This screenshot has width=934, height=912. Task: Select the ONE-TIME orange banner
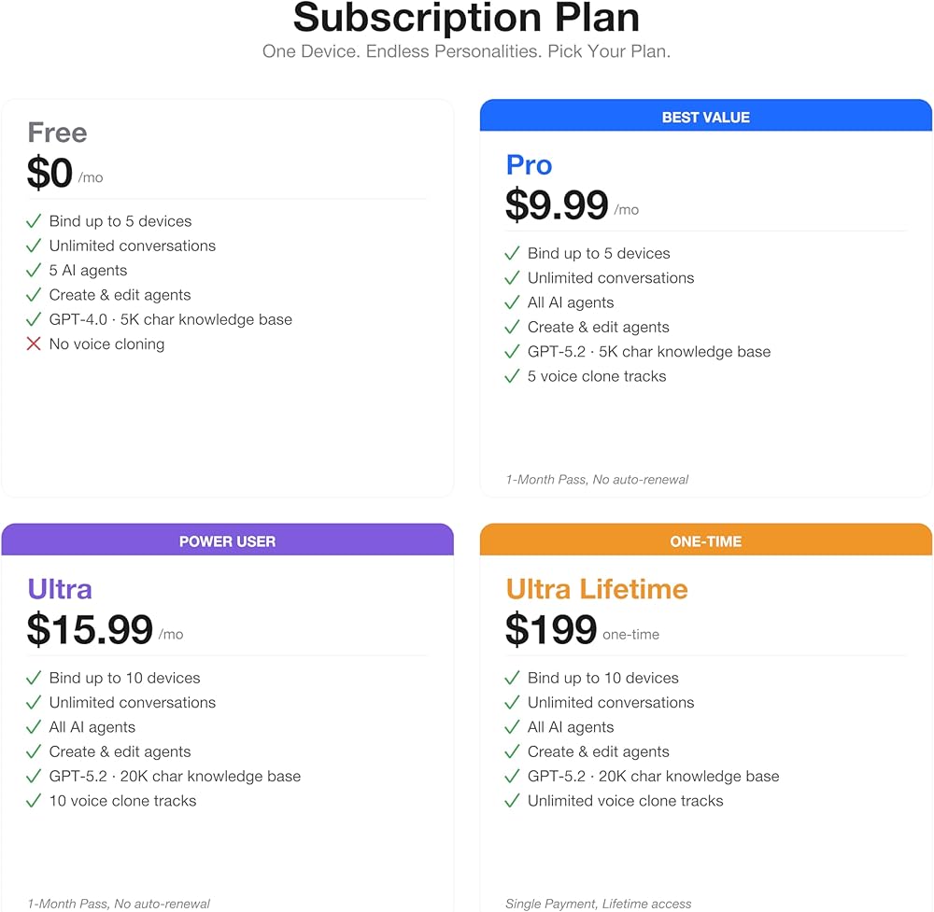point(706,540)
